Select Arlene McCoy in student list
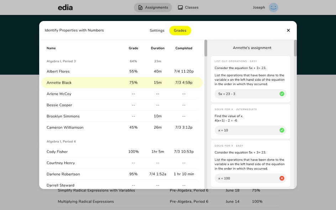The height and width of the screenshot is (210, 336). (59, 94)
